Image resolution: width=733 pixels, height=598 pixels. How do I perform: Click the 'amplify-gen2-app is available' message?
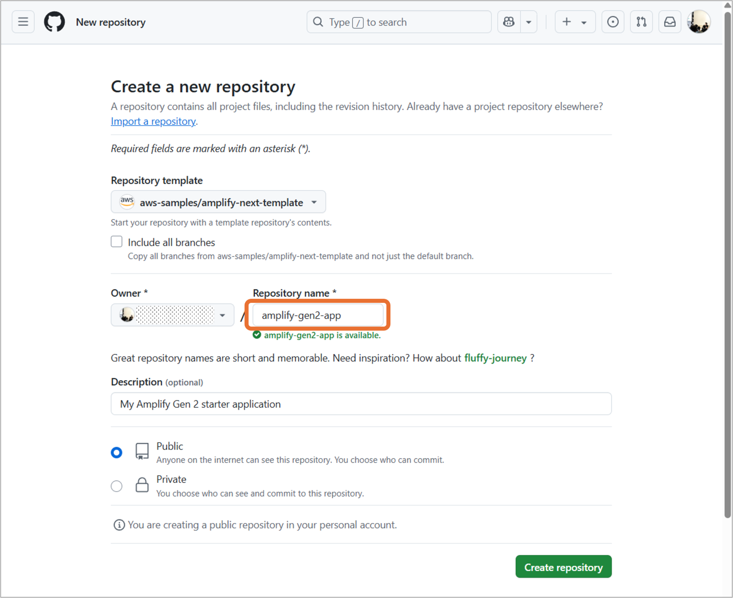point(322,335)
